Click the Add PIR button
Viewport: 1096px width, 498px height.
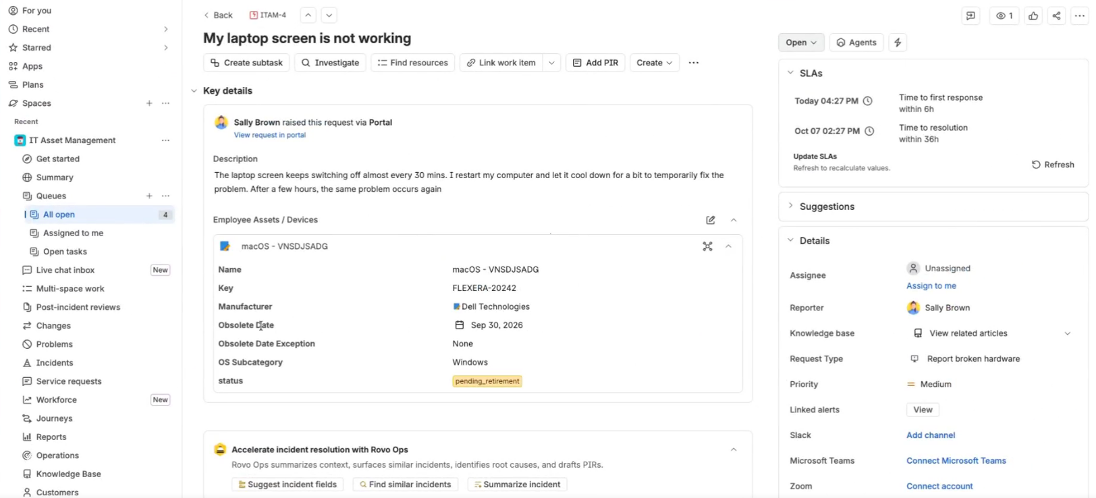point(595,63)
